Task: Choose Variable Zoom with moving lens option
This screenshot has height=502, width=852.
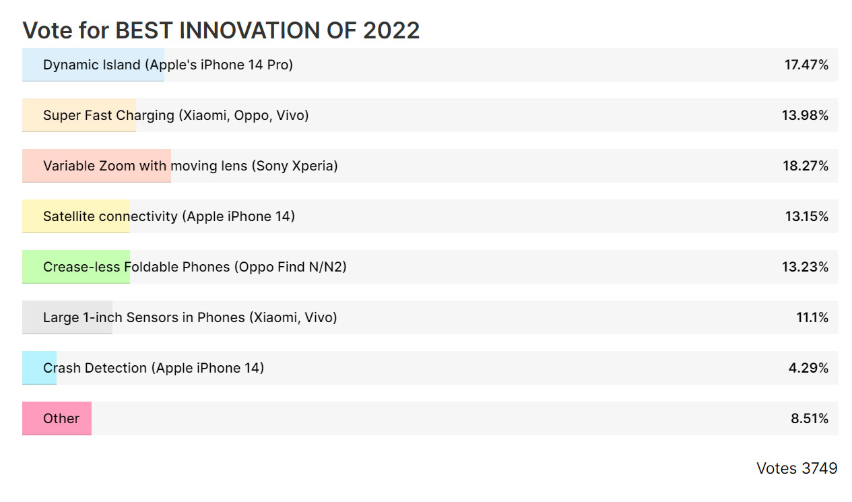Action: (x=430, y=166)
